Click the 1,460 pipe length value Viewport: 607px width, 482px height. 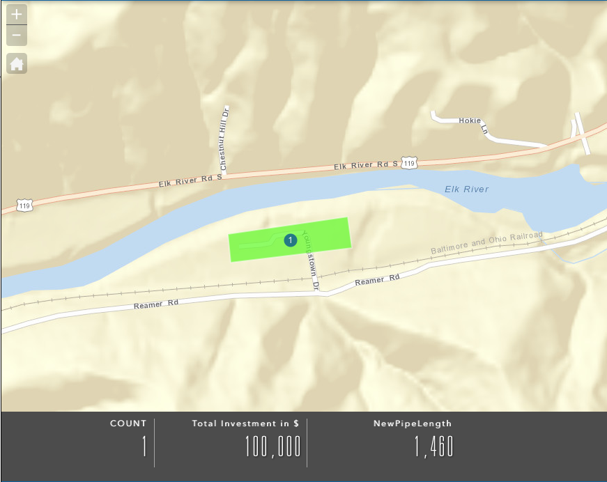pyautogui.click(x=433, y=446)
